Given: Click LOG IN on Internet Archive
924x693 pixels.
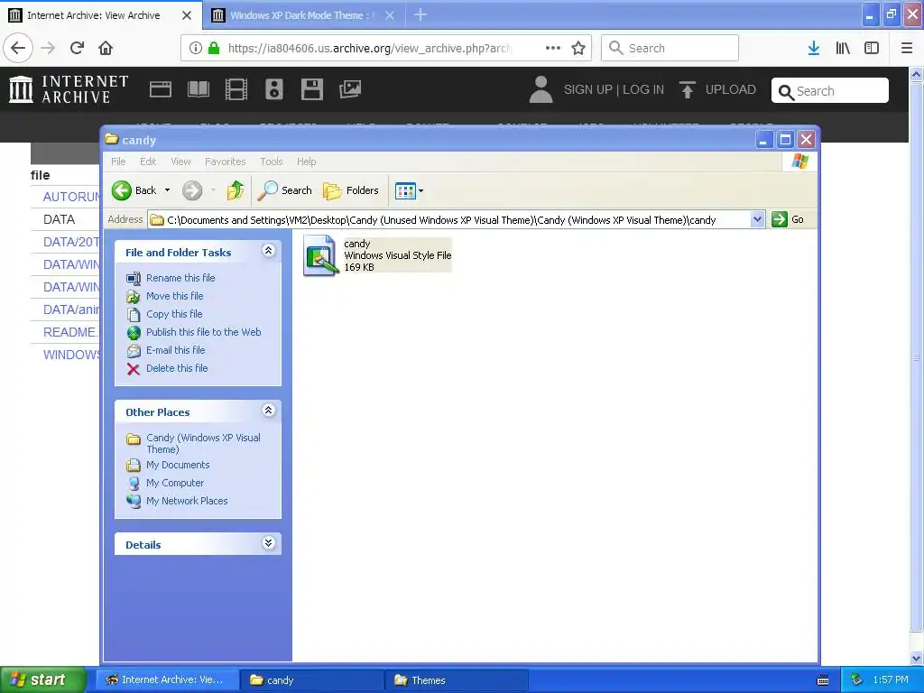Looking at the screenshot, I should [642, 89].
